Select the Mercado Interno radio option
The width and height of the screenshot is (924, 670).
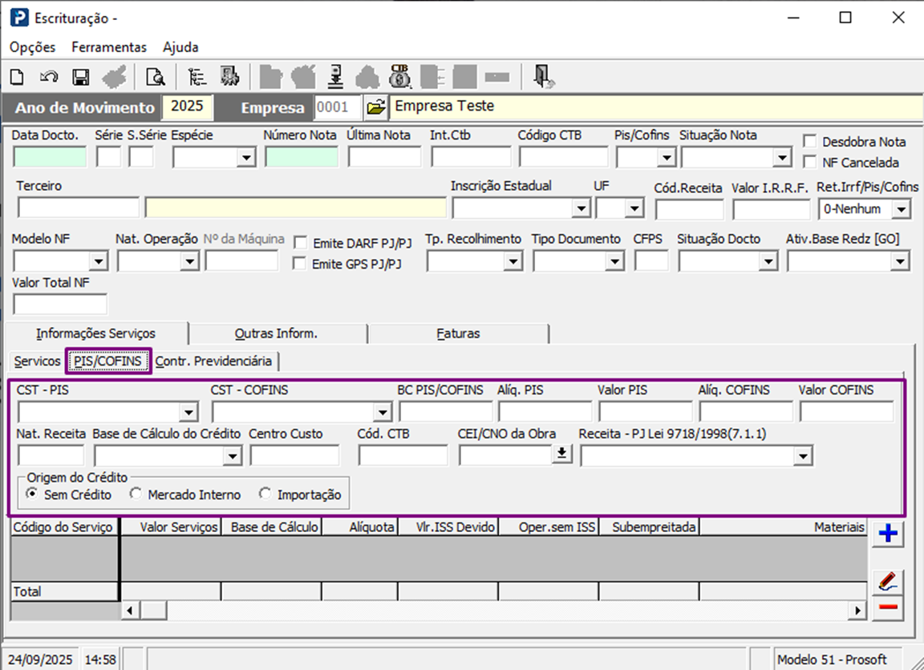(136, 494)
